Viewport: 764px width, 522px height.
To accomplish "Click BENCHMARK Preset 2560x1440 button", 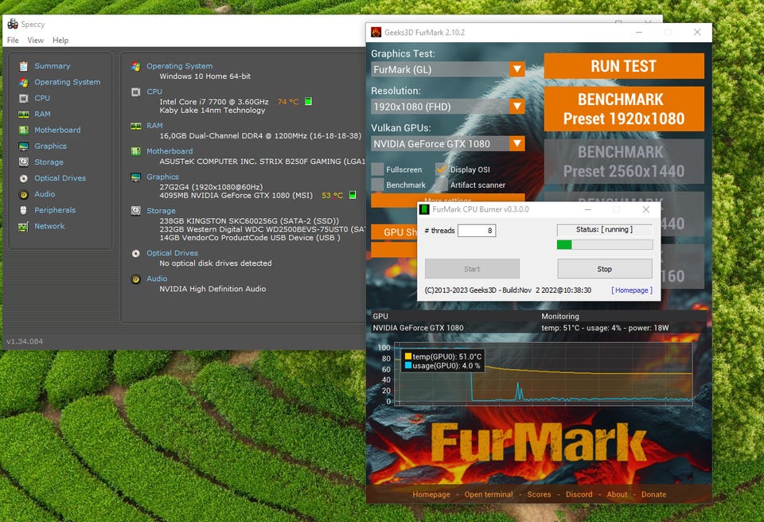I will (624, 162).
